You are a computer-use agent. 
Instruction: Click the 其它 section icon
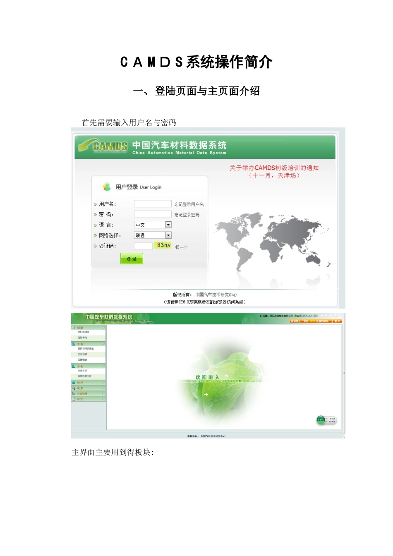(74, 399)
